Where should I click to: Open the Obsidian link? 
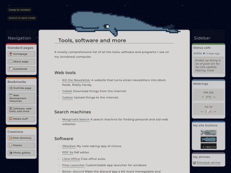point(69,146)
